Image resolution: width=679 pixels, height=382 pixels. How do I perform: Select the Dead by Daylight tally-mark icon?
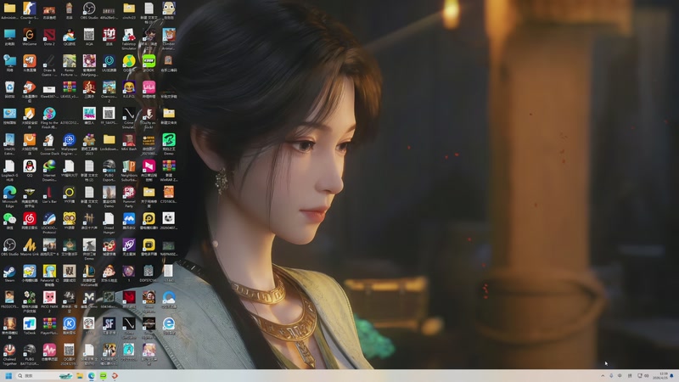89,219
